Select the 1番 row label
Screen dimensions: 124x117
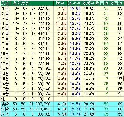coord(5,8)
